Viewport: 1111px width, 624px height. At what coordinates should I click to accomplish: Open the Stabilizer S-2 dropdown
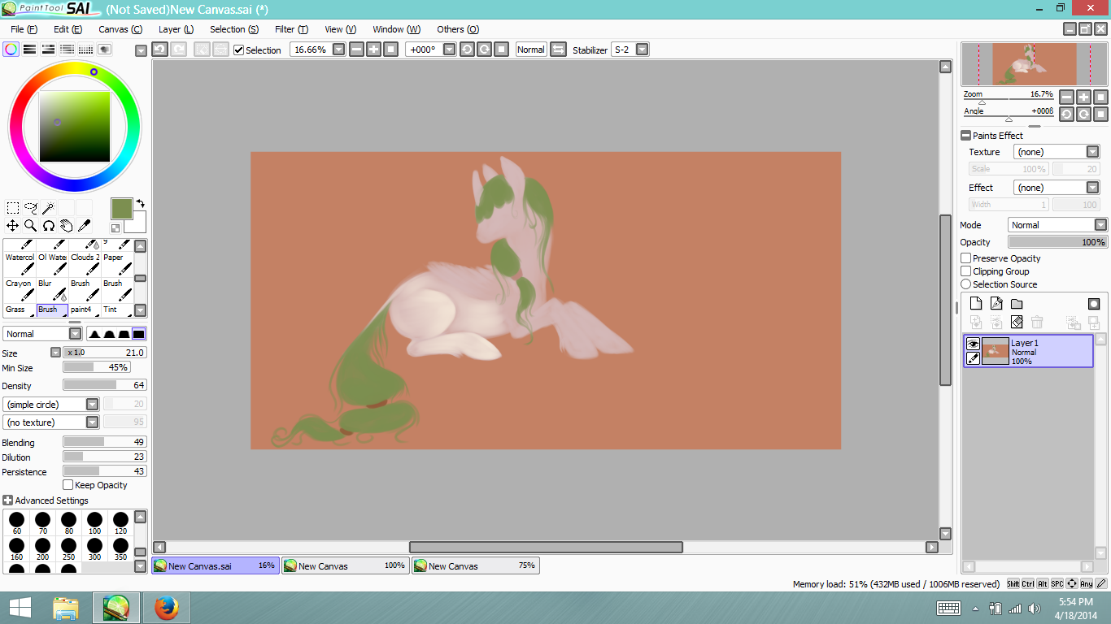tap(642, 50)
